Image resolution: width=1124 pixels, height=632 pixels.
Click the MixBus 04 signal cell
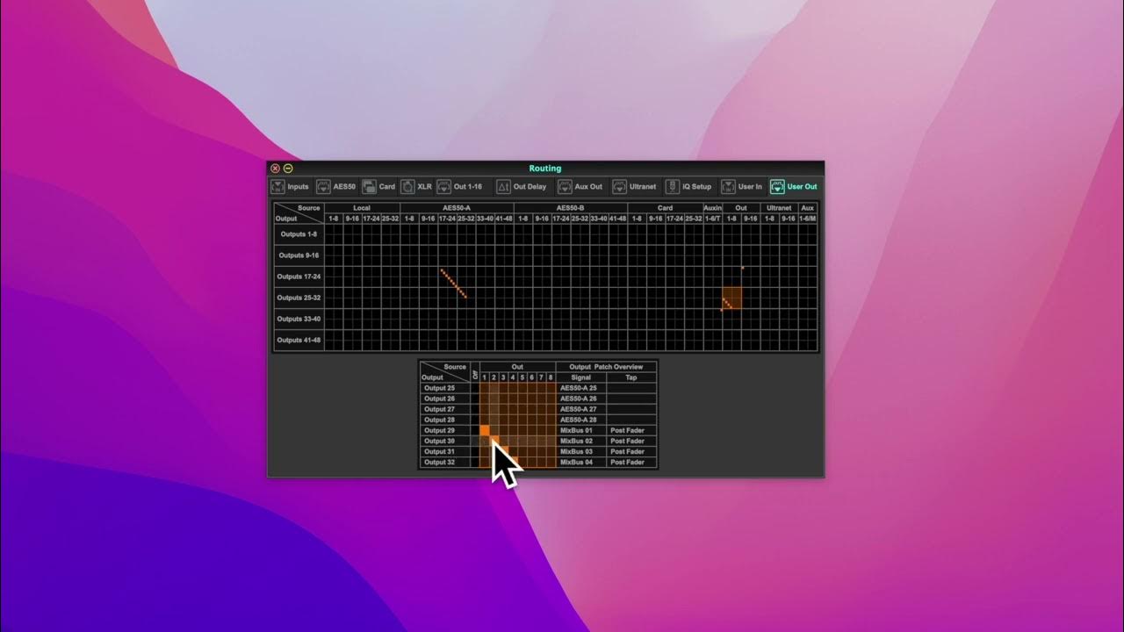[x=581, y=462]
